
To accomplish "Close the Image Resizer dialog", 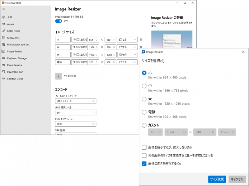I will point(243,52).
